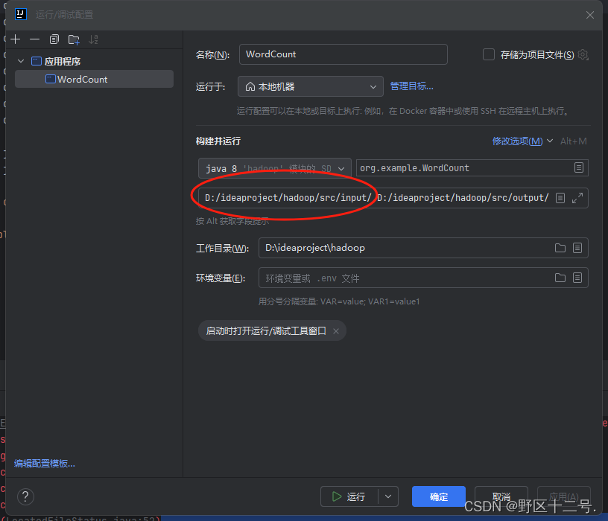Expand the program arguments field

coord(577,198)
